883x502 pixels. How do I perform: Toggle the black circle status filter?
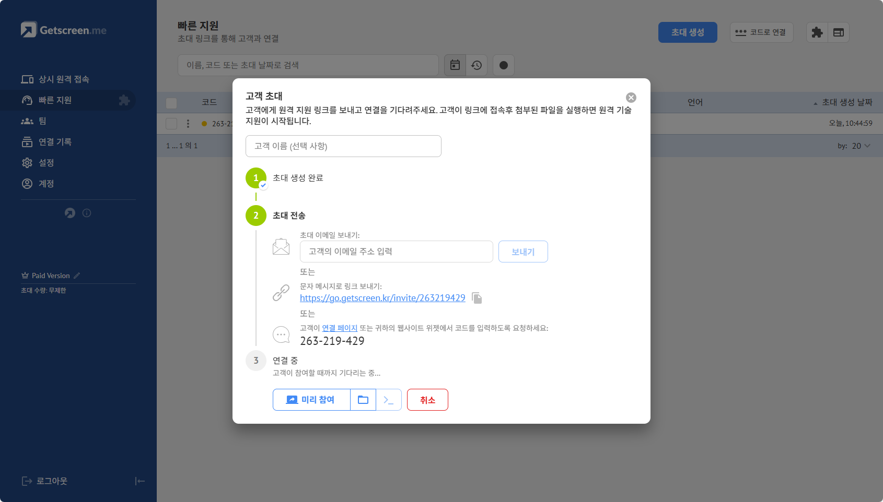(x=504, y=65)
